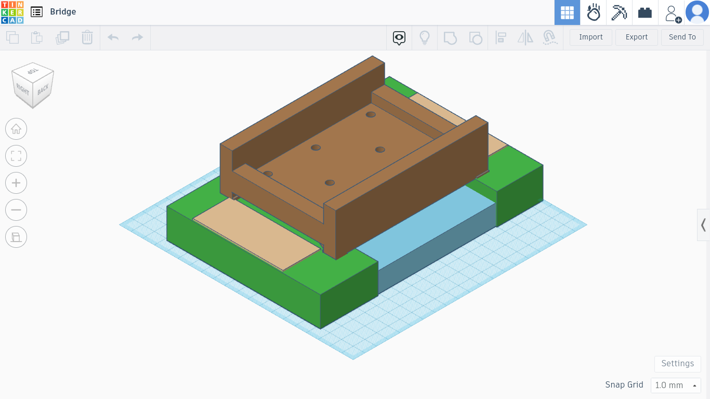Click the Copy icon
This screenshot has height=399, width=710.
pyautogui.click(x=12, y=37)
